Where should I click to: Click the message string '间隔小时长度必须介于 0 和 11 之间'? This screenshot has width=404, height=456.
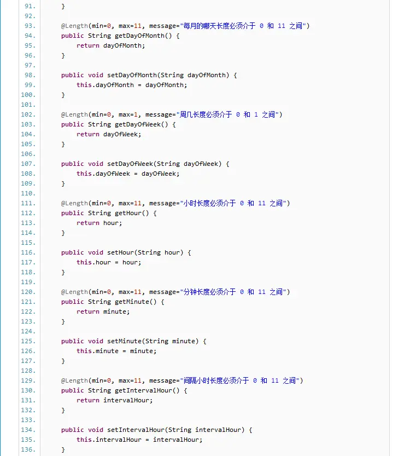(240, 380)
